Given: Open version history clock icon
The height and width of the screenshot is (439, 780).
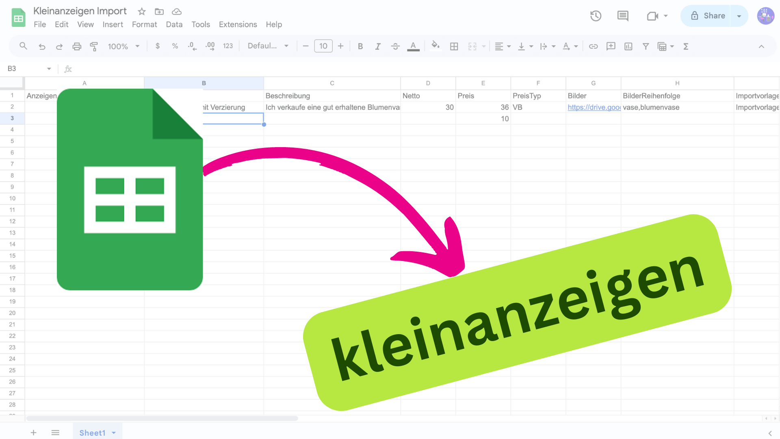Looking at the screenshot, I should click(596, 16).
